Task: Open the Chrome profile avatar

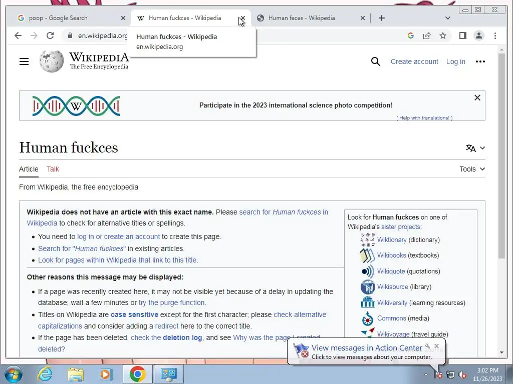Action: pyautogui.click(x=478, y=35)
